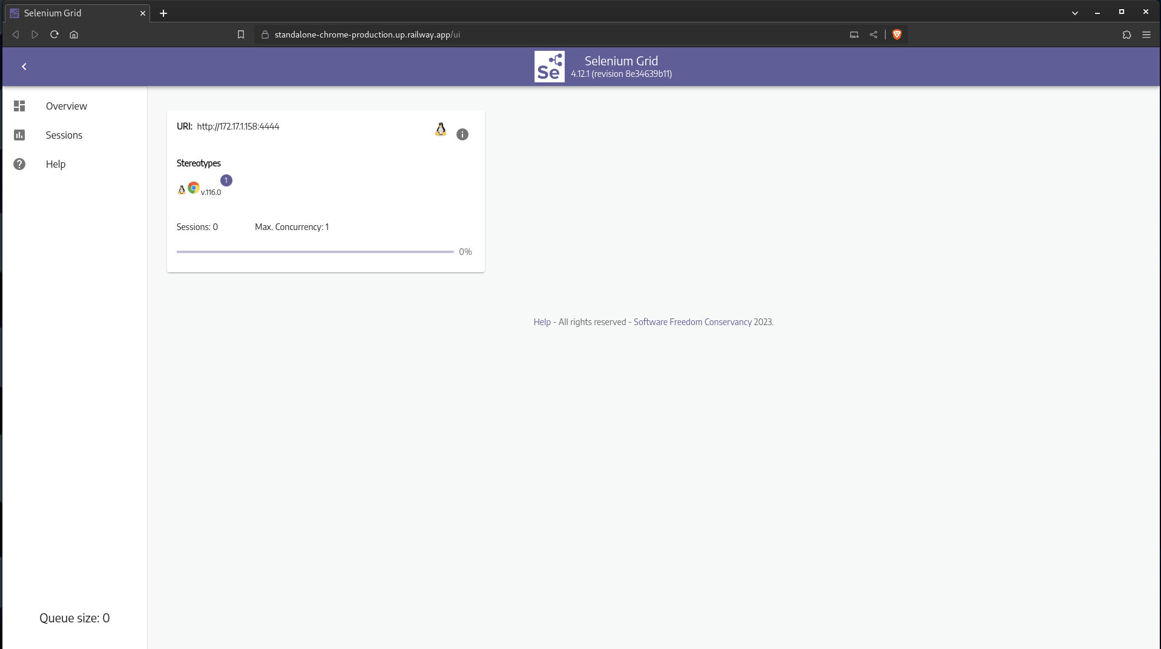Image resolution: width=1161 pixels, height=649 pixels.
Task: Open the Sessions panel from the sidebar
Action: tap(64, 135)
